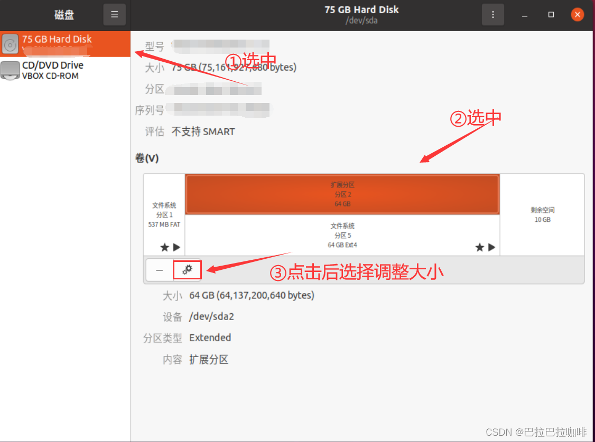Close the Disks window
The image size is (595, 442).
point(577,15)
